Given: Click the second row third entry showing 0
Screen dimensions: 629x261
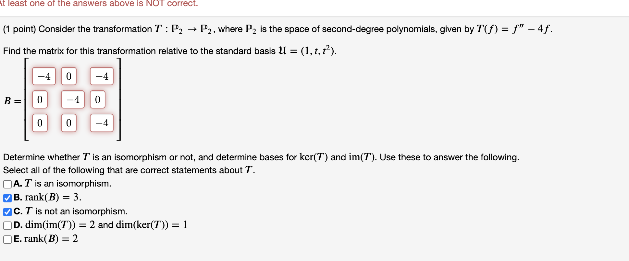Looking at the screenshot, I should click(98, 99).
